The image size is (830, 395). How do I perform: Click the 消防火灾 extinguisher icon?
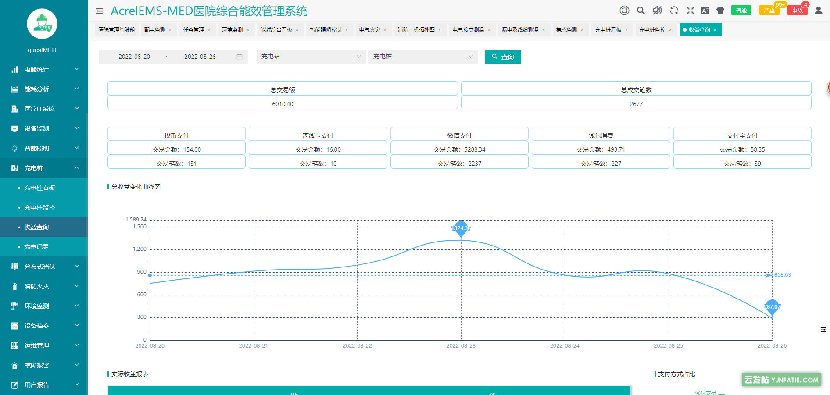(x=14, y=286)
